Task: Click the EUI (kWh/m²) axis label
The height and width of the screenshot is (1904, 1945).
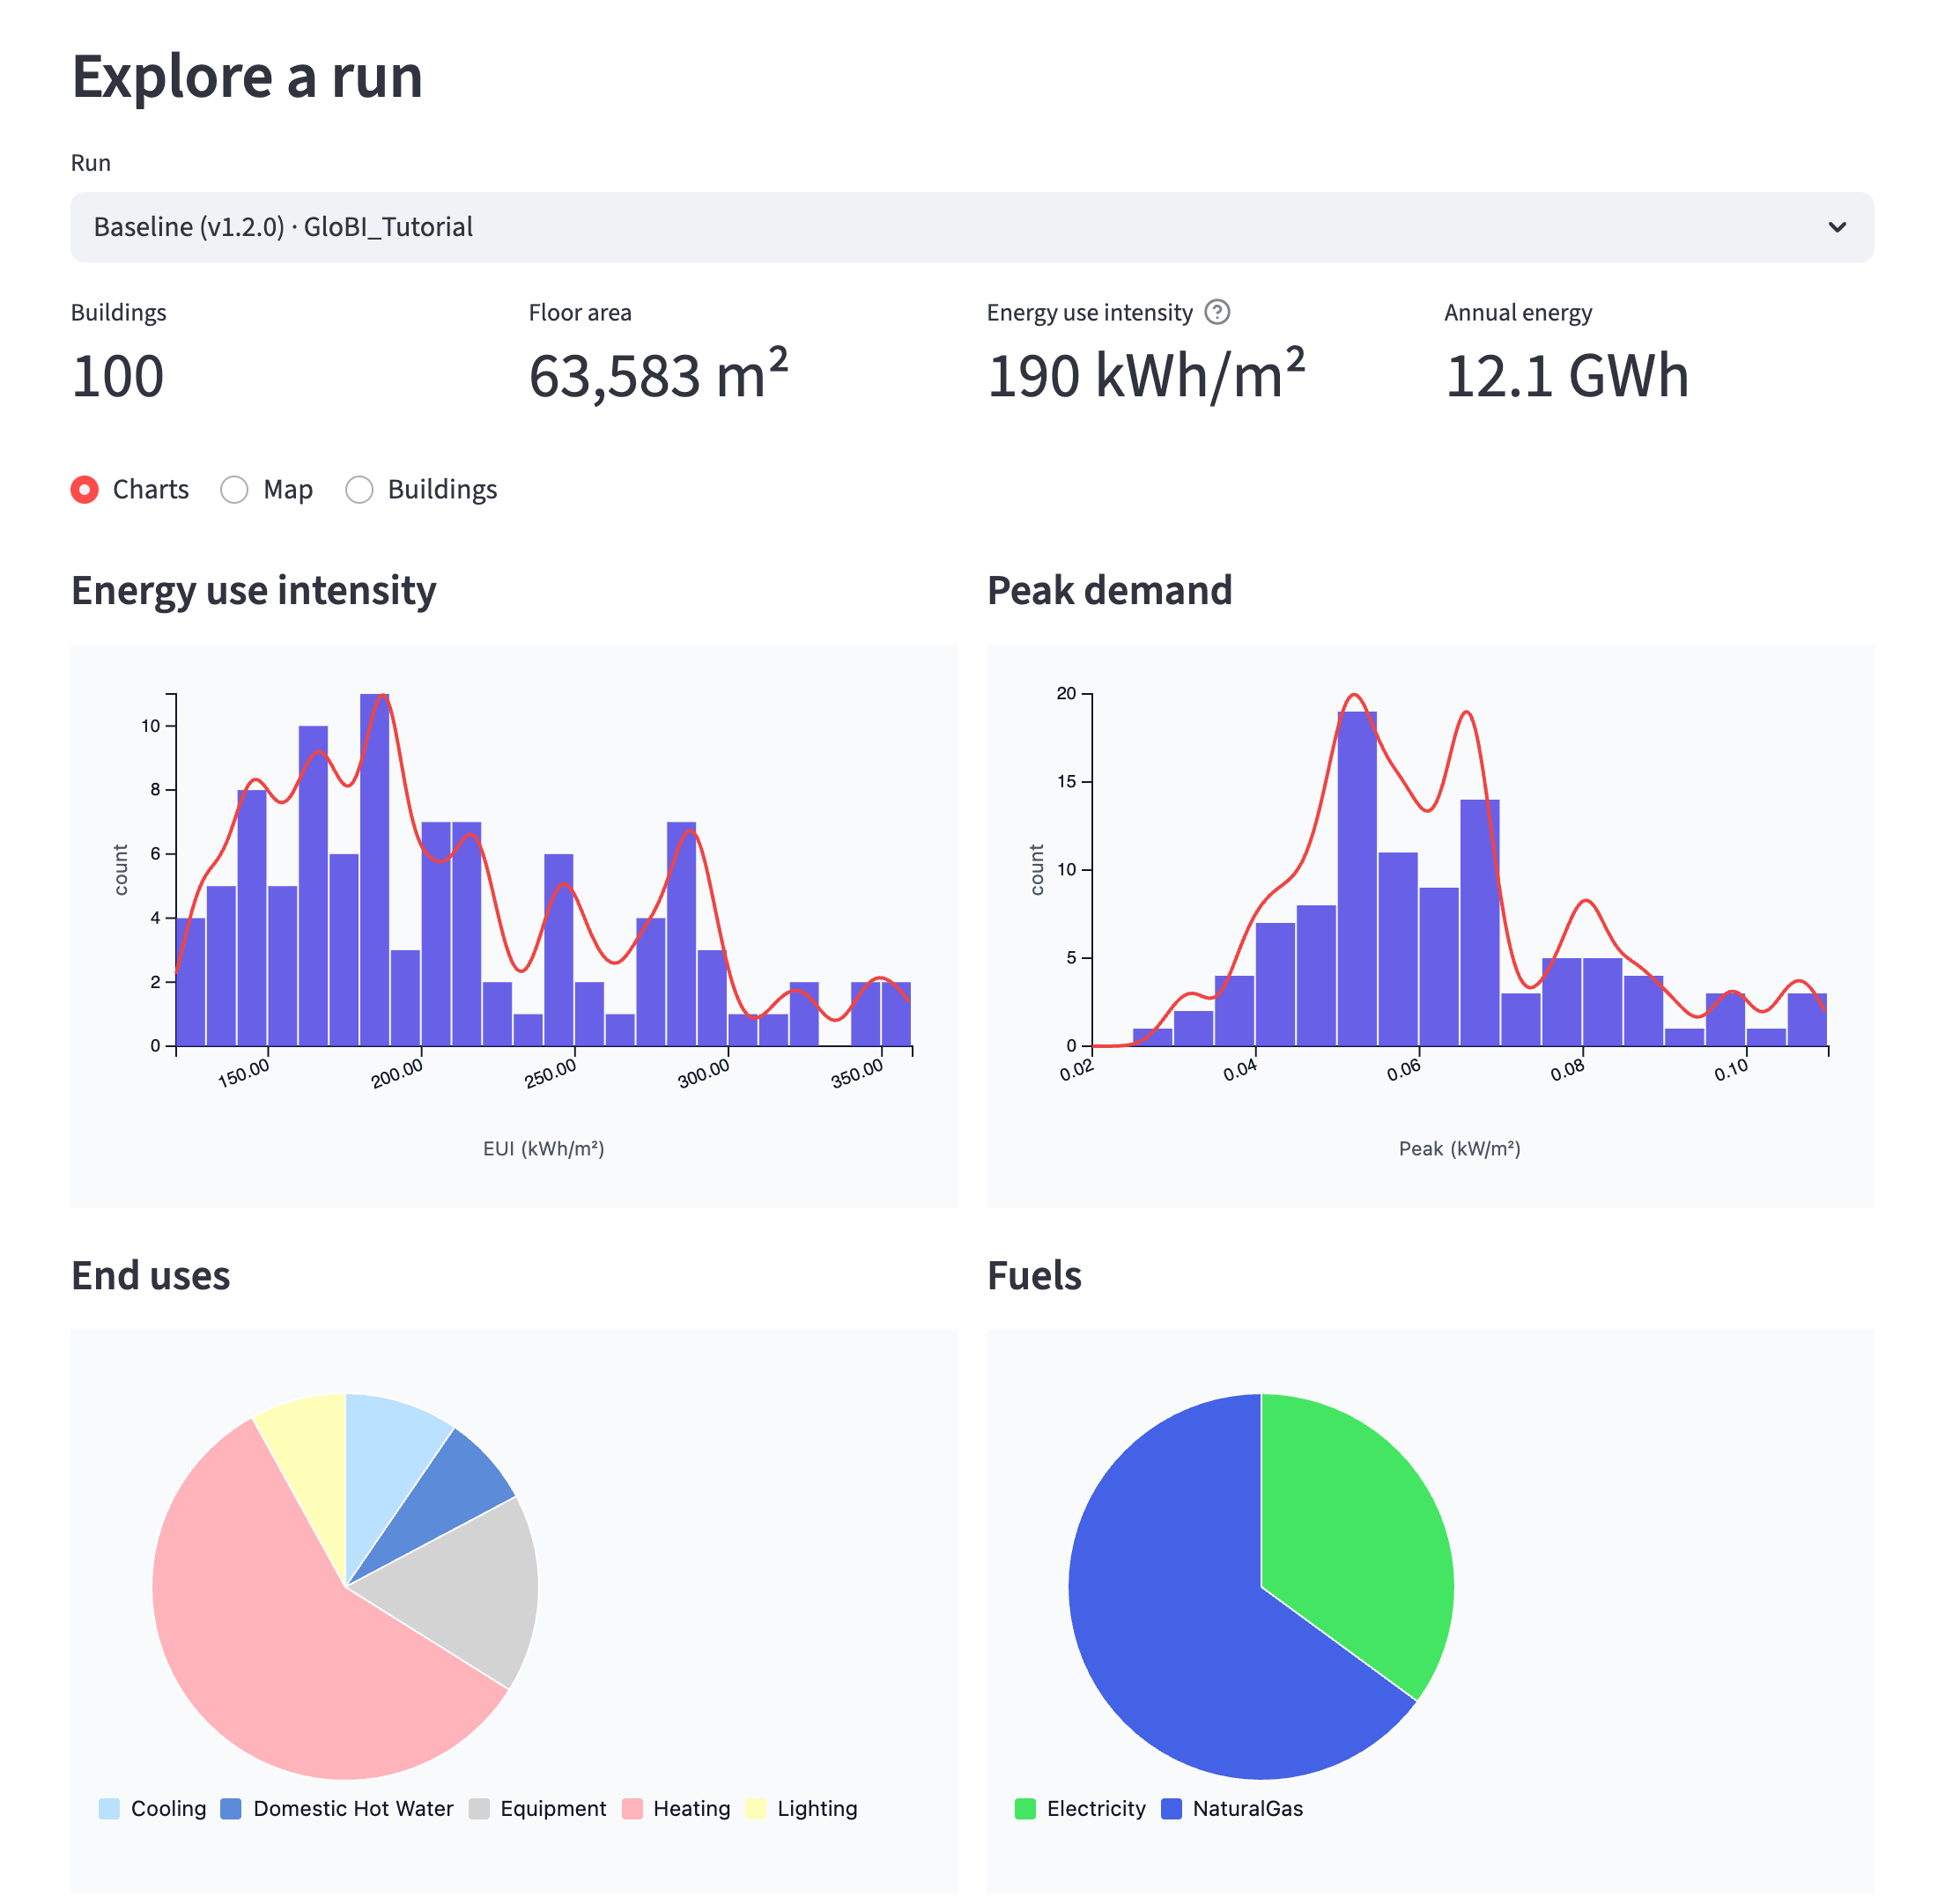Action: (x=543, y=1148)
